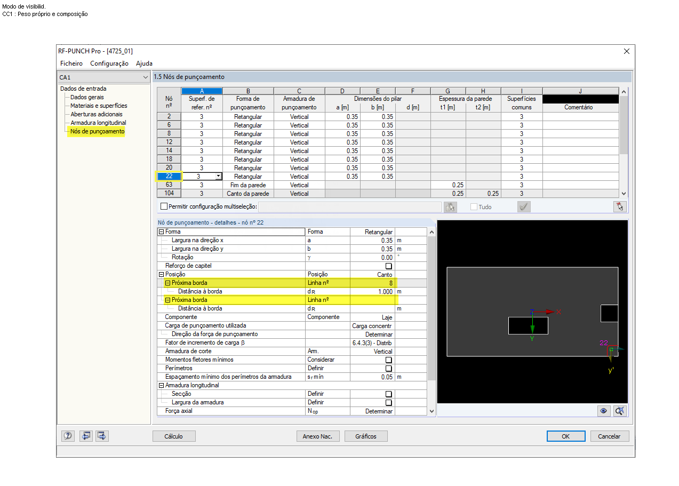Check Secção Definir checkbox
The width and height of the screenshot is (679, 486).
(x=389, y=394)
